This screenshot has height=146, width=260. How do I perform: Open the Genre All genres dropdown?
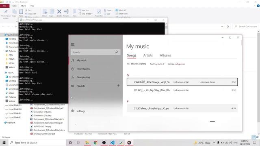(x=176, y=64)
